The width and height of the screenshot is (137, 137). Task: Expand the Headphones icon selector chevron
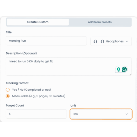[127, 41]
